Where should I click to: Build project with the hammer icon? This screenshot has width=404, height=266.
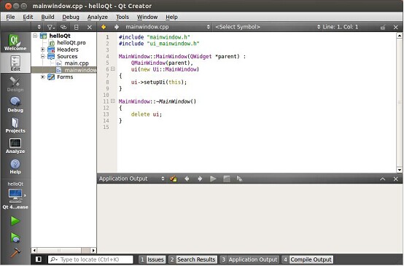pyautogui.click(x=15, y=253)
